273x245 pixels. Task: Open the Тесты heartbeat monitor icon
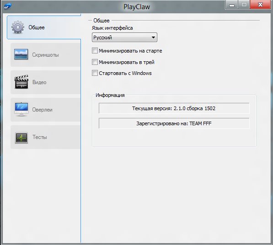click(21, 138)
